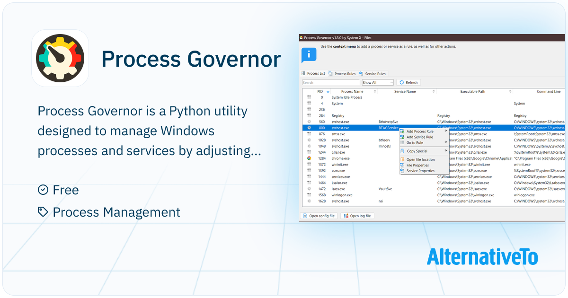Select the System Idle Process cell

pos(347,97)
